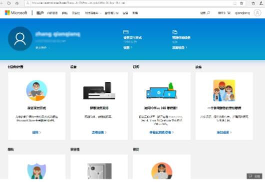Expand the header nav dropdown with chevron
The image size is (265, 182).
point(93,13)
